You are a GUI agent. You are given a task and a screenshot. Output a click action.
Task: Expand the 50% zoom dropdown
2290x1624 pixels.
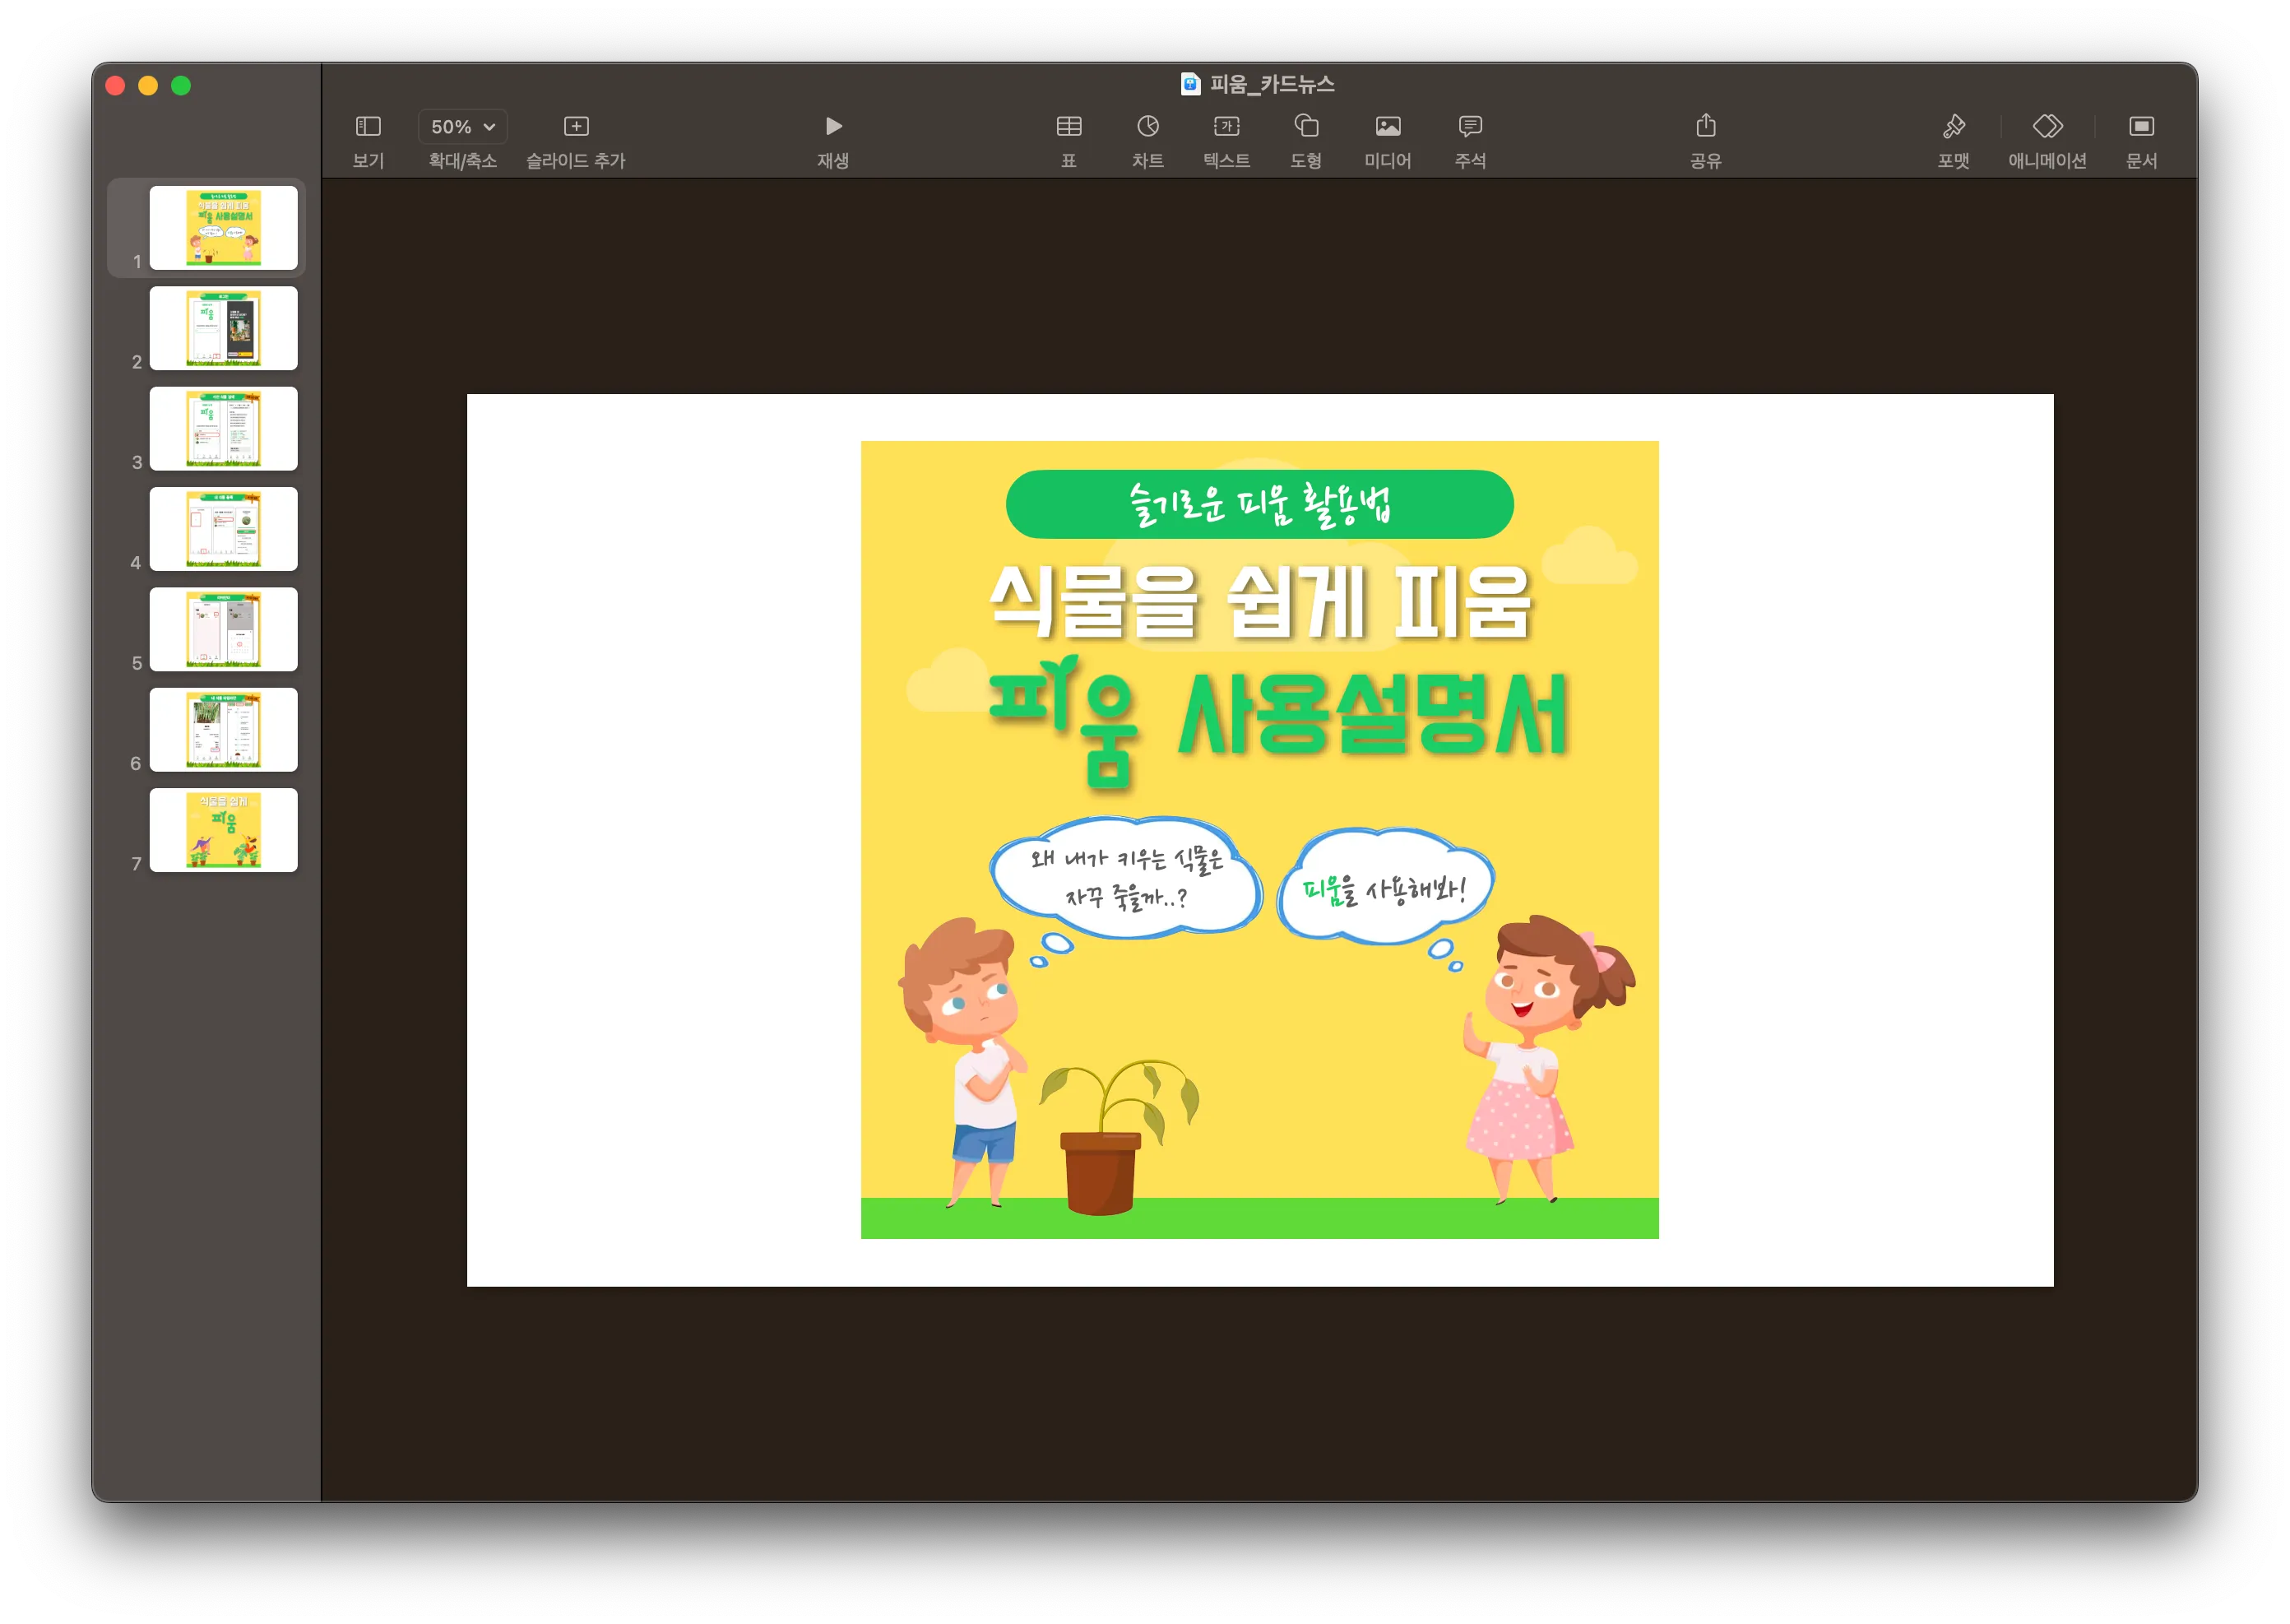[x=463, y=127]
